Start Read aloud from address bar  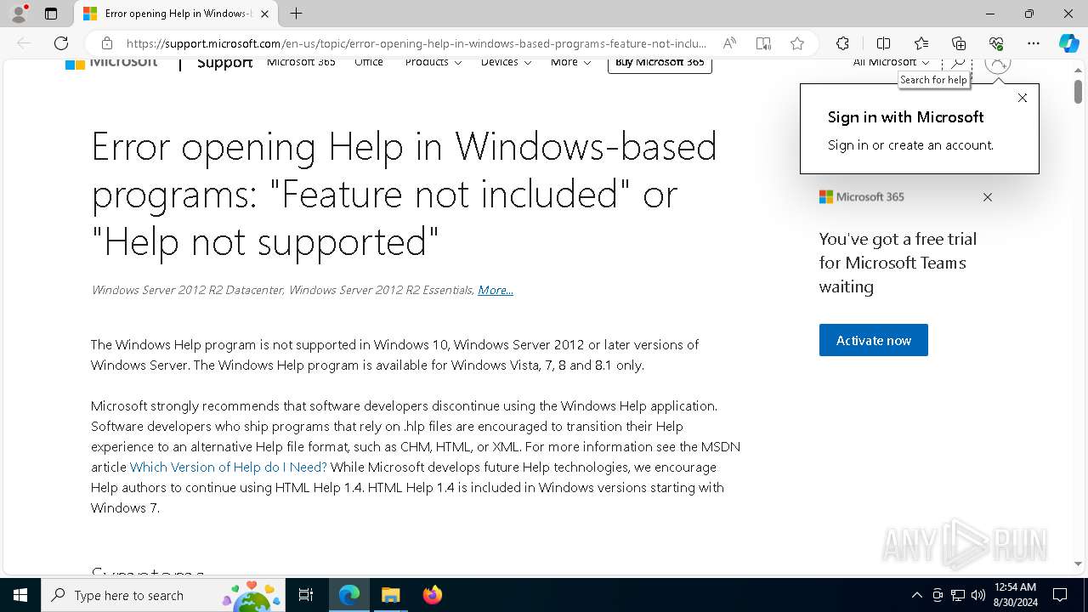tap(729, 43)
